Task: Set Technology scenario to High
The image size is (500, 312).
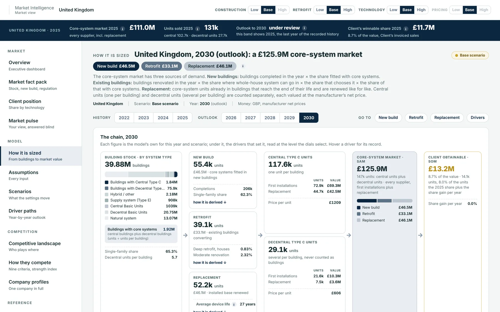Action: coord(421,10)
